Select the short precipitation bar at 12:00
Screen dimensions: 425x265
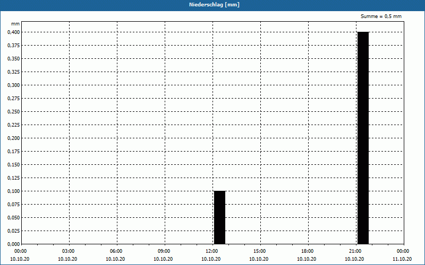tap(219, 217)
